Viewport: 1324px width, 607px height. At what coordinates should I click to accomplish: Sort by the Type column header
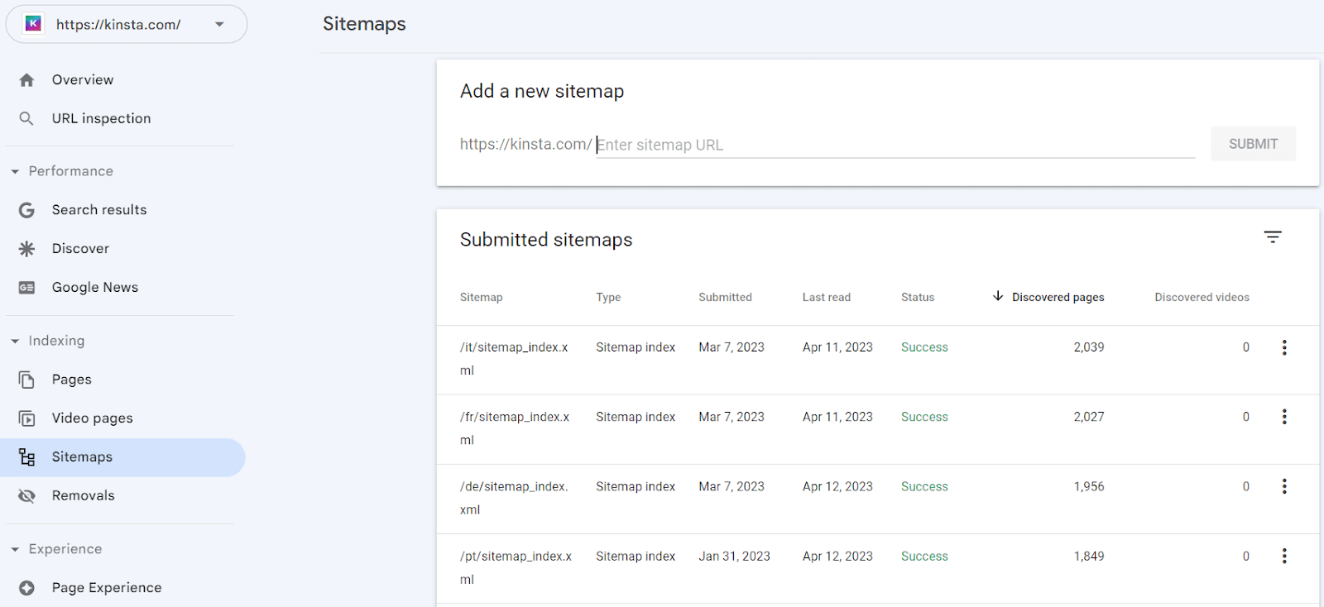(608, 297)
